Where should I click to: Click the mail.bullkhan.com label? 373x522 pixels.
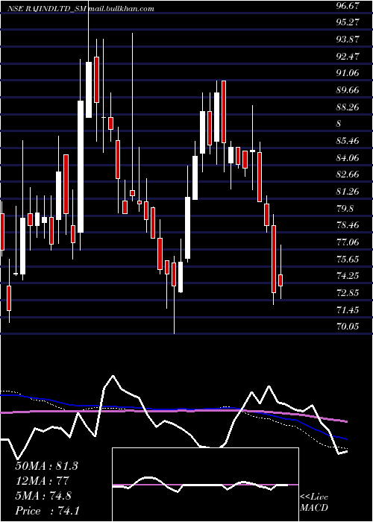[x=121, y=9]
